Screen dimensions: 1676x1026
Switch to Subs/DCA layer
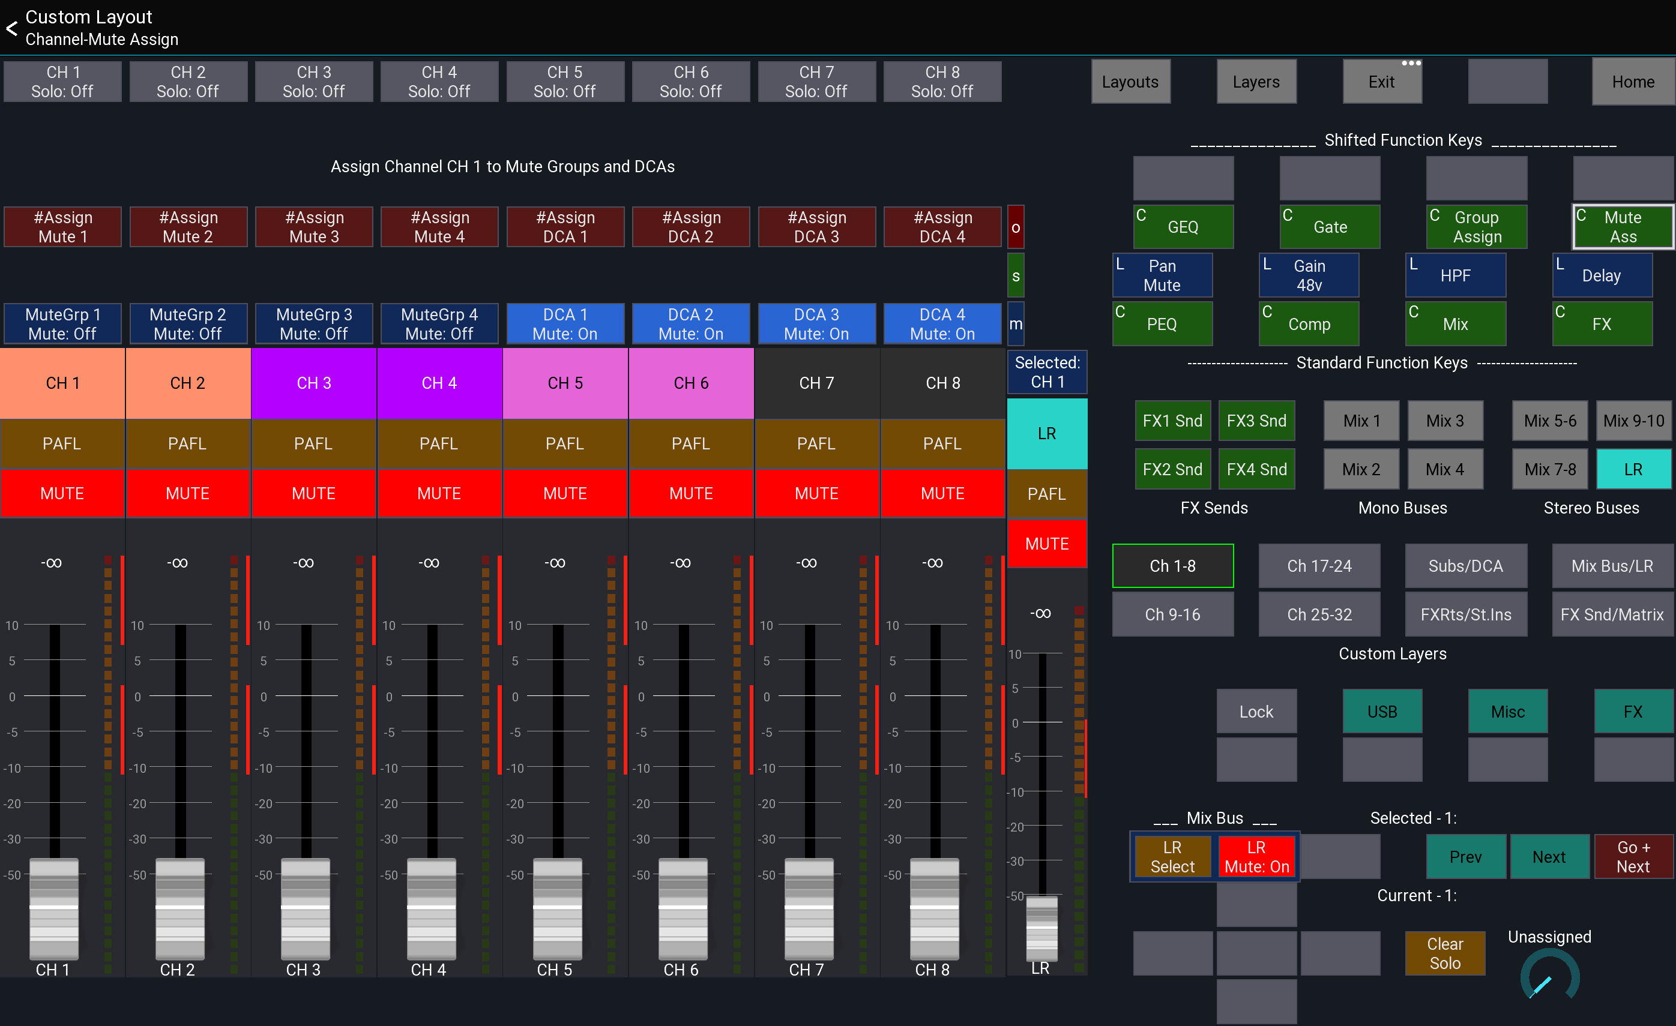1466,566
